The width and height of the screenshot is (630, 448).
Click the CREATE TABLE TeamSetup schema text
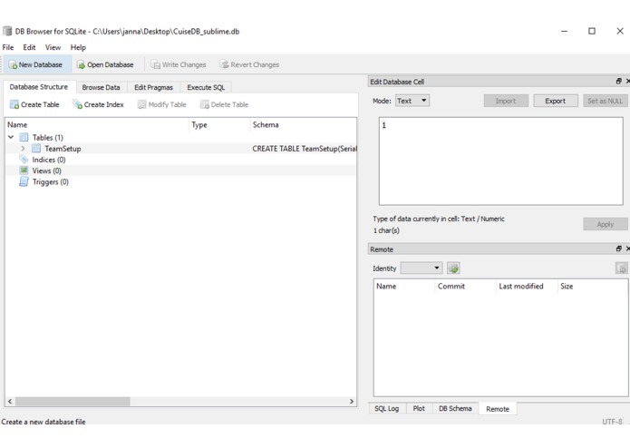pos(305,149)
